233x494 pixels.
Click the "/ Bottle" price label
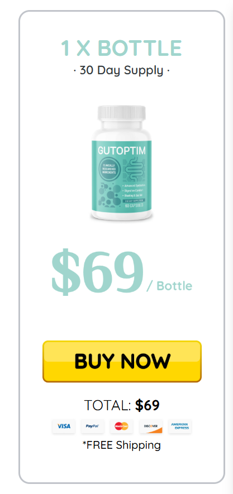(169, 286)
